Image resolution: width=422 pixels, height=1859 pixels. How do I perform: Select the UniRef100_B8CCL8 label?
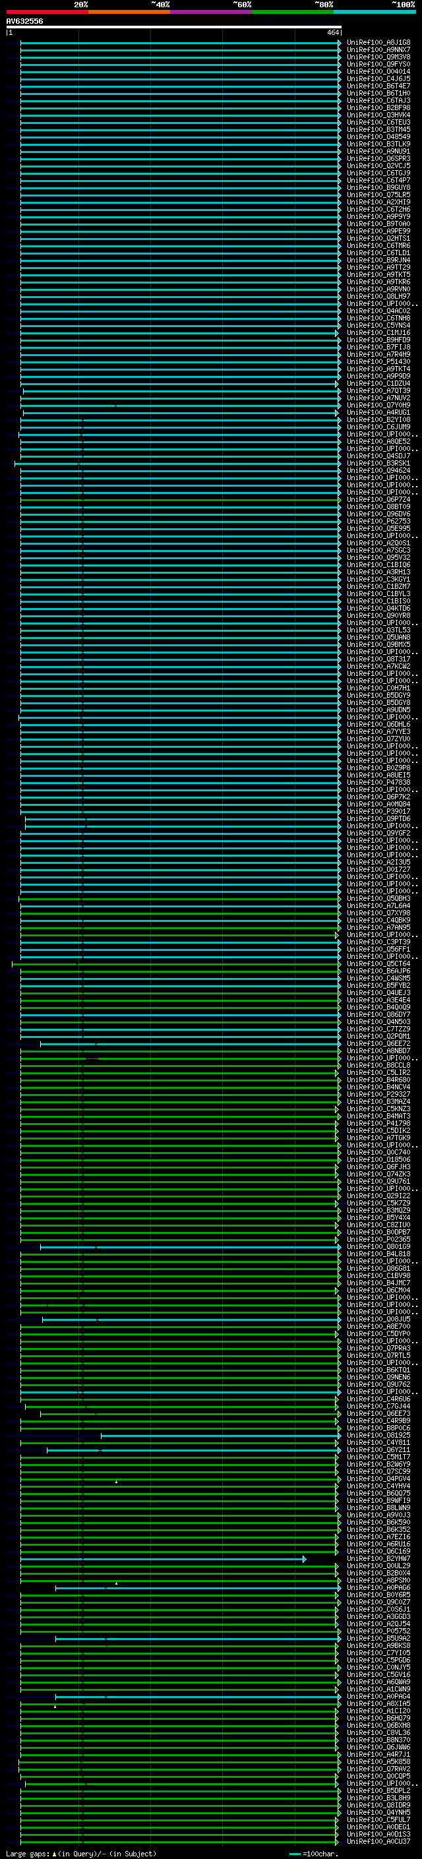tap(378, 1065)
